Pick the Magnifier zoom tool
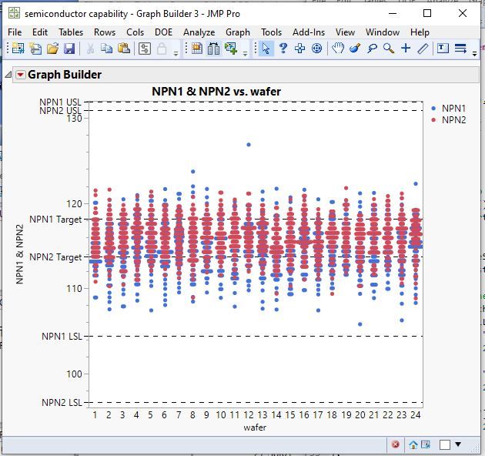This screenshot has width=485, height=456. click(389, 49)
